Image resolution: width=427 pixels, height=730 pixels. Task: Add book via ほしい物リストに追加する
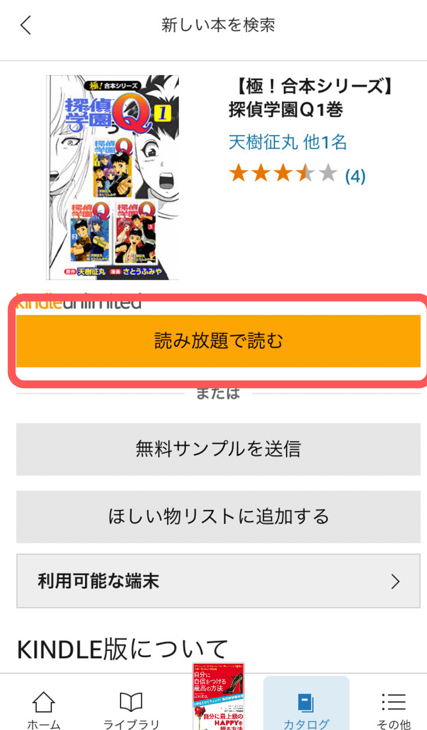click(x=218, y=517)
